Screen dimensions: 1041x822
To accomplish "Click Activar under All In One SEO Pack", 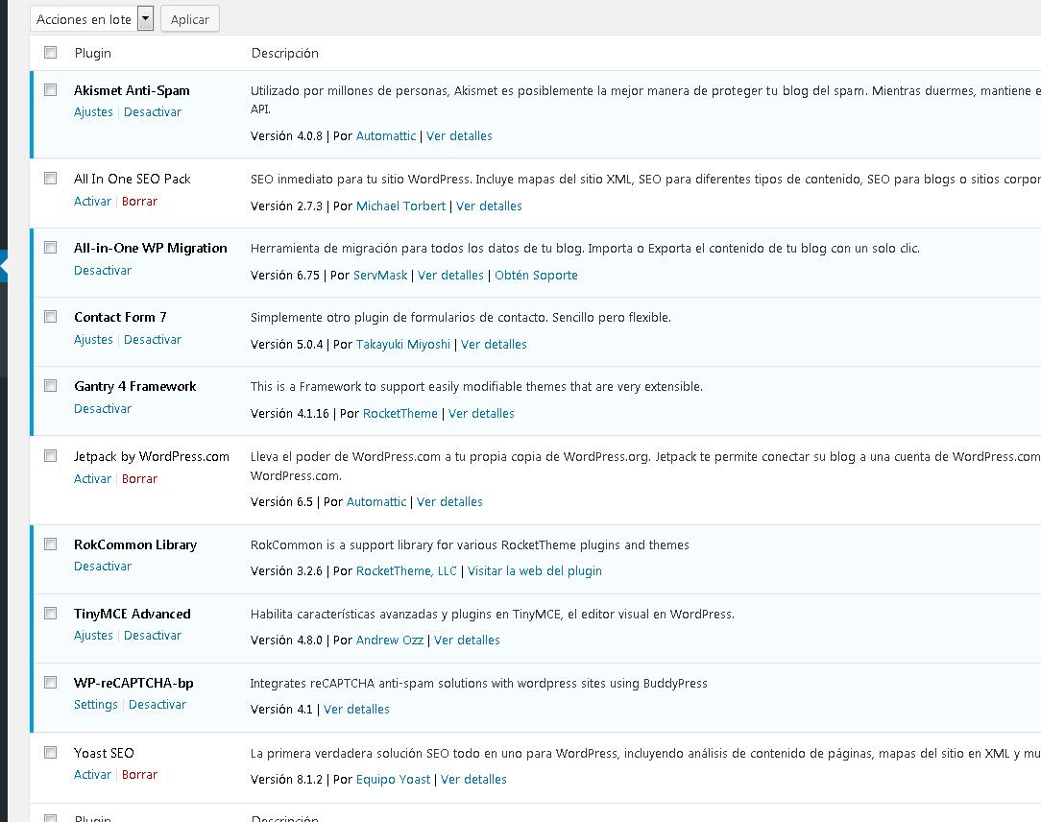I will coord(92,201).
